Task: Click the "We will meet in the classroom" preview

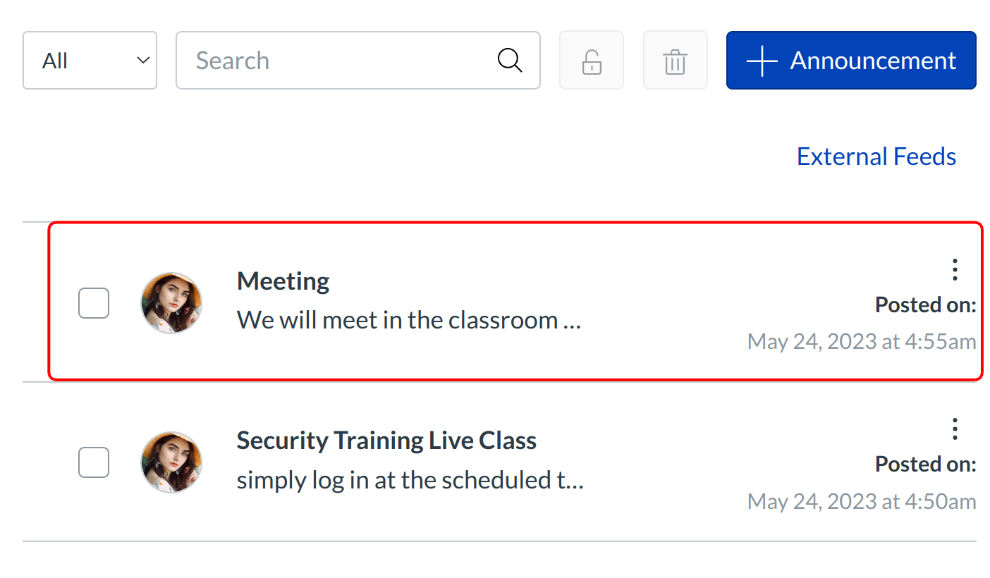Action: pos(408,321)
